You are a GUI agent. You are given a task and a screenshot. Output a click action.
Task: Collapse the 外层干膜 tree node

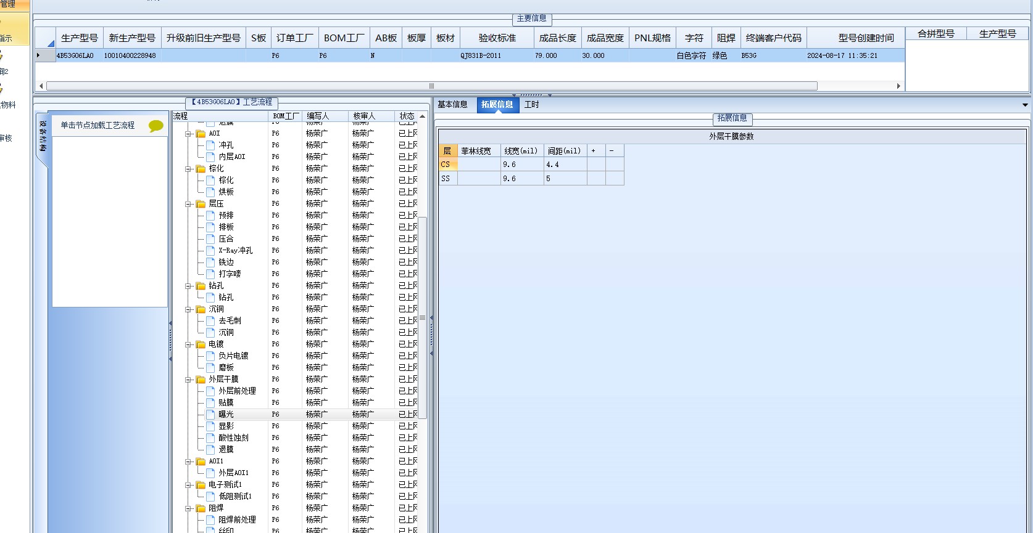[188, 379]
